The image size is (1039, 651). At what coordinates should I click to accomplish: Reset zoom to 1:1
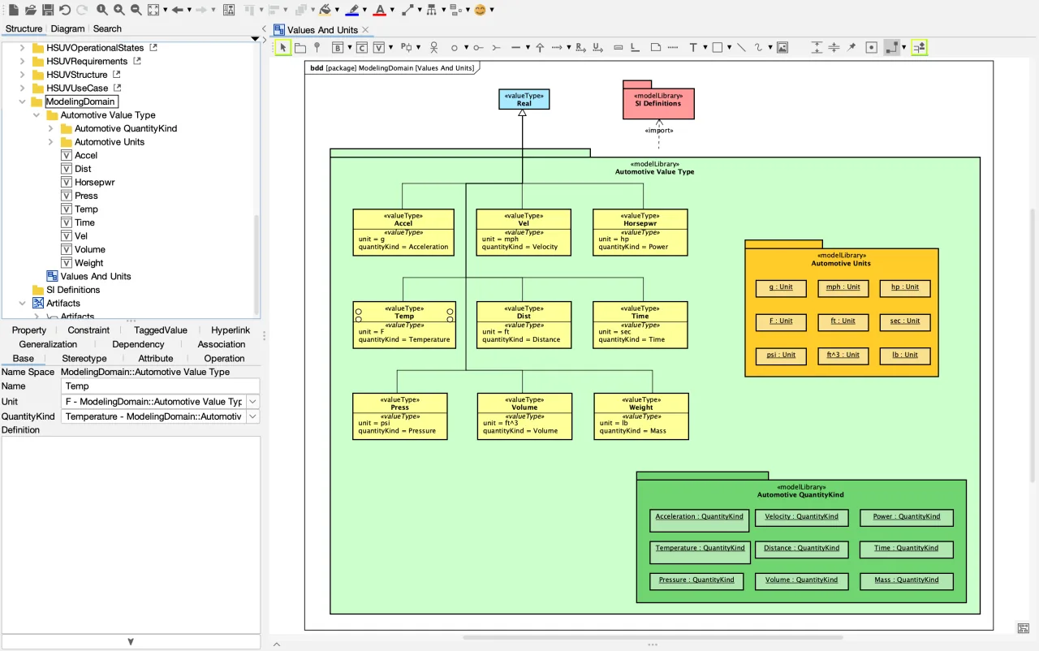click(102, 10)
